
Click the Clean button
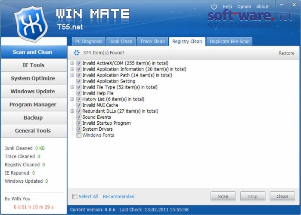(x=282, y=197)
